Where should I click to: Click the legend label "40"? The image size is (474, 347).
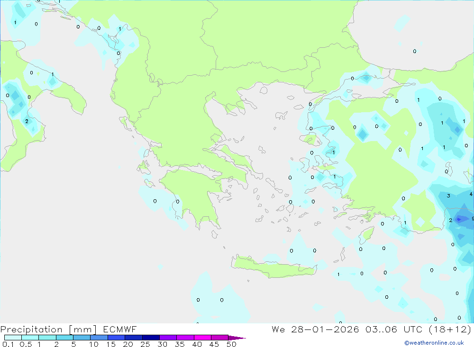coord(197,344)
